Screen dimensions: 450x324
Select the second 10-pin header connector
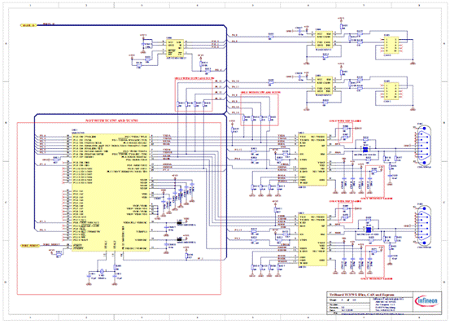pyautogui.click(x=391, y=91)
